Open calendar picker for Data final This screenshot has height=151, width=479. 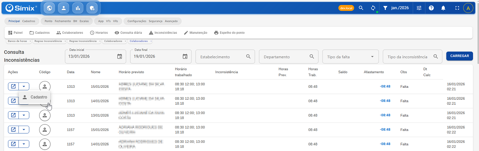[x=185, y=57]
